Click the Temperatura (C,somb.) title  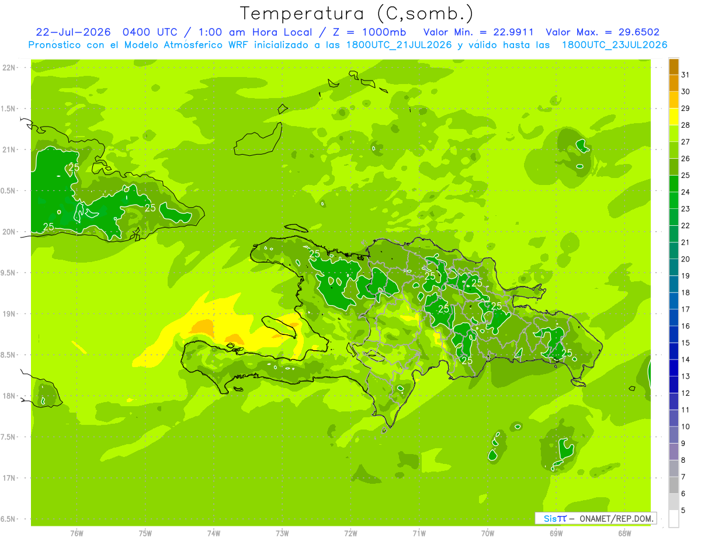pyautogui.click(x=356, y=13)
